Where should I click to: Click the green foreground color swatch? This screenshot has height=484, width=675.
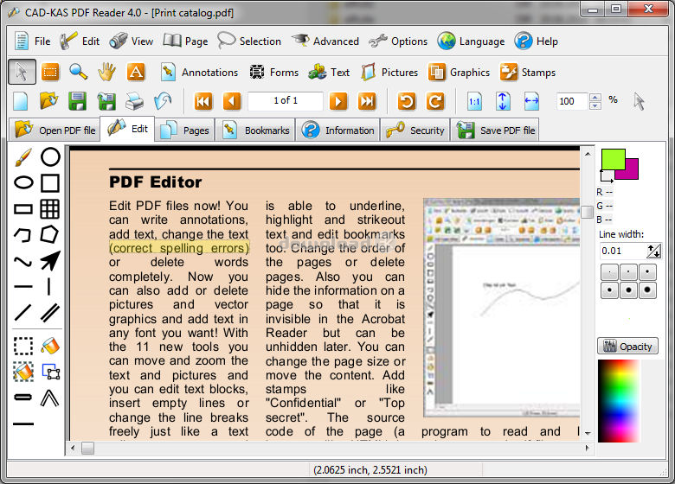click(612, 159)
